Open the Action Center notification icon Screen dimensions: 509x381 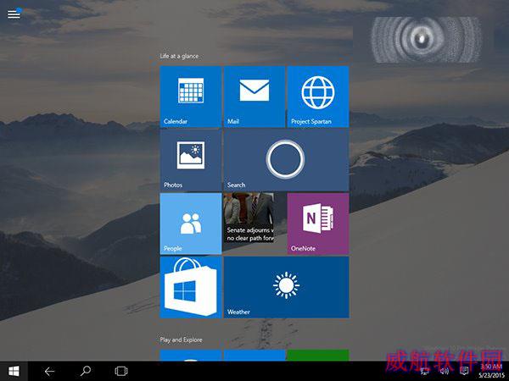(464, 372)
